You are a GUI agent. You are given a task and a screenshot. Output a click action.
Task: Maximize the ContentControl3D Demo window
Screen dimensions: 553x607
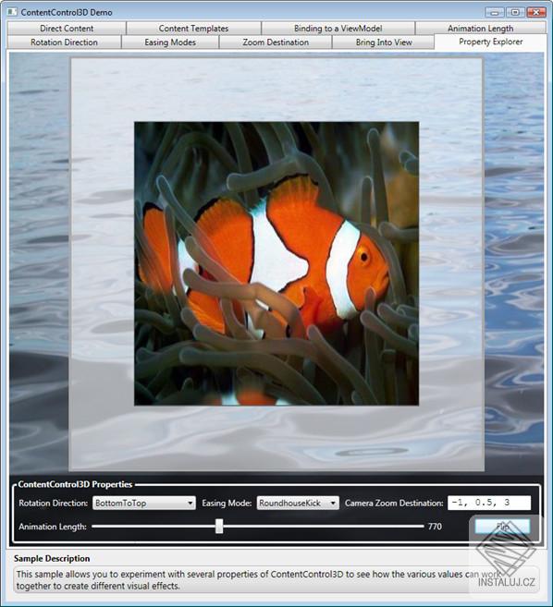click(x=515, y=12)
